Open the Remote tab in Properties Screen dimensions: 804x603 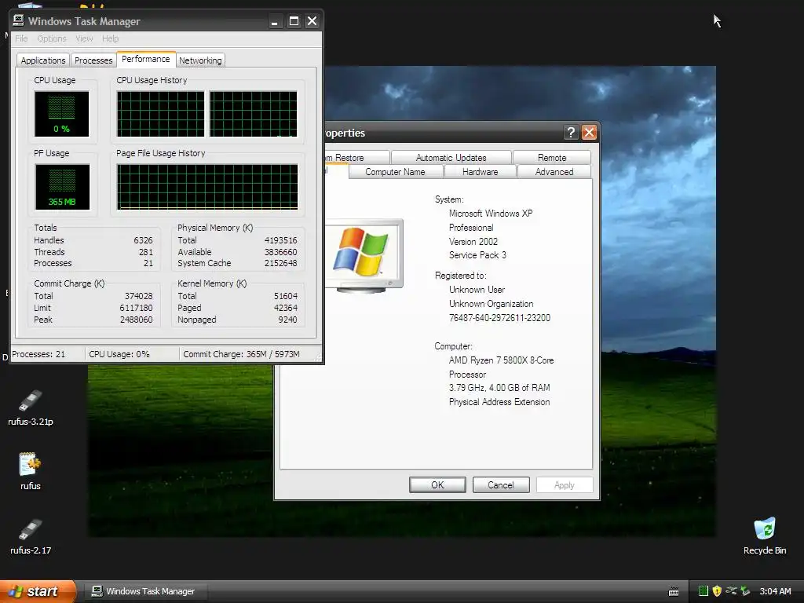[x=552, y=157]
